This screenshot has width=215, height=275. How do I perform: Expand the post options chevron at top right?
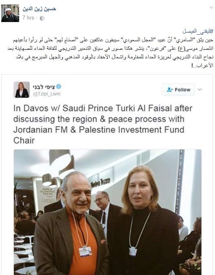click(x=211, y=7)
